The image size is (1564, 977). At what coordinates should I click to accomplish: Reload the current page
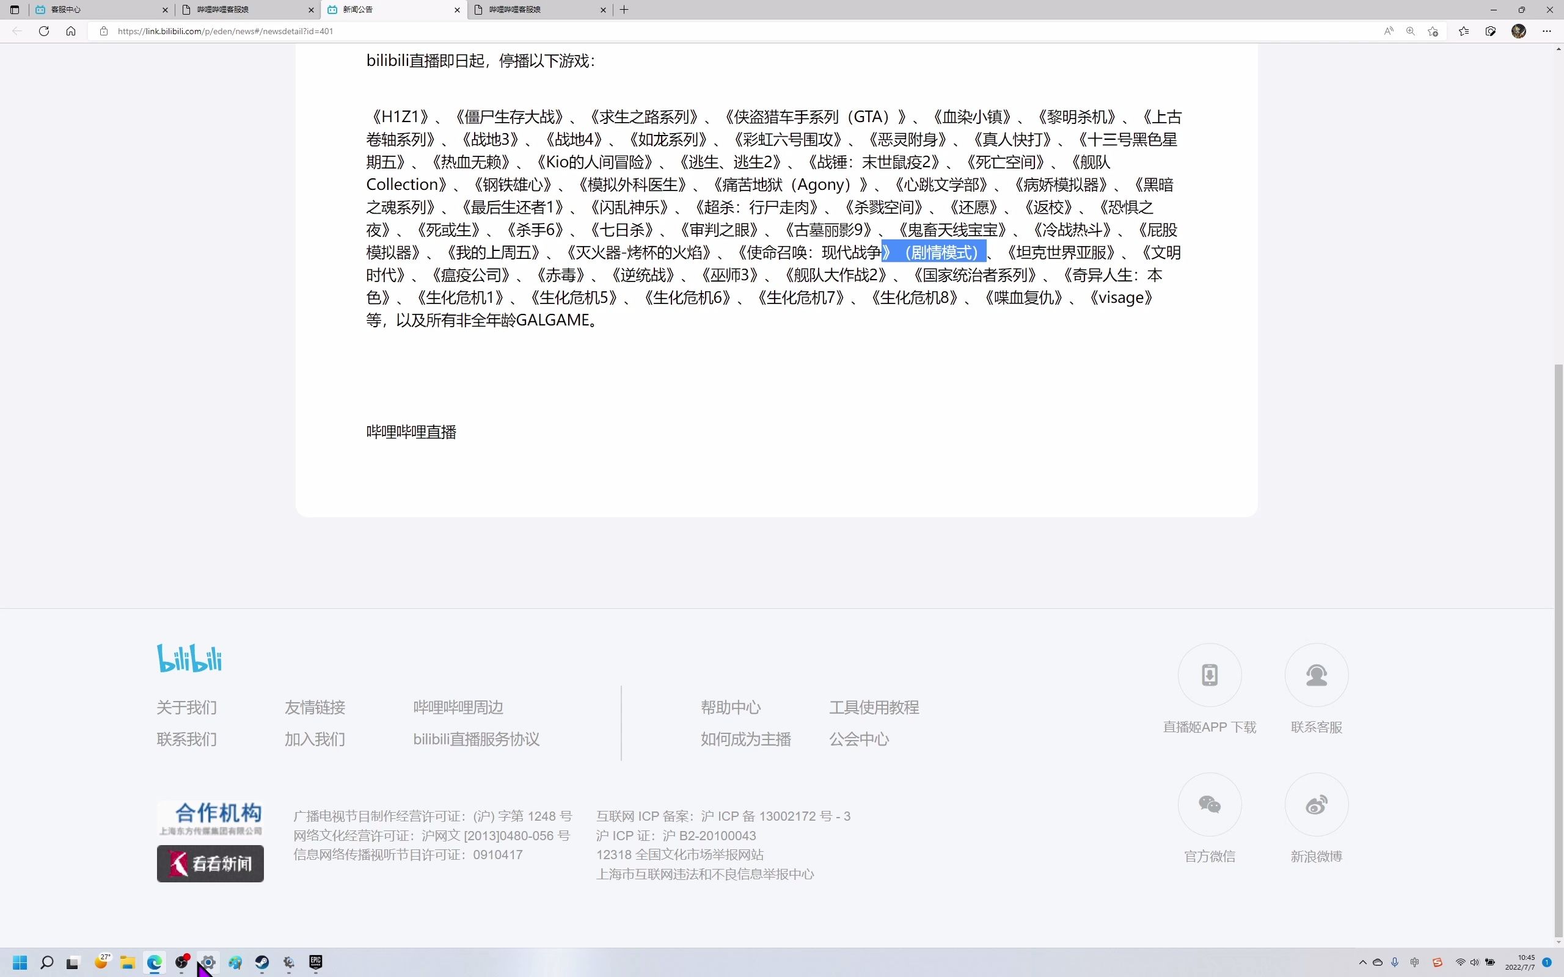(44, 31)
